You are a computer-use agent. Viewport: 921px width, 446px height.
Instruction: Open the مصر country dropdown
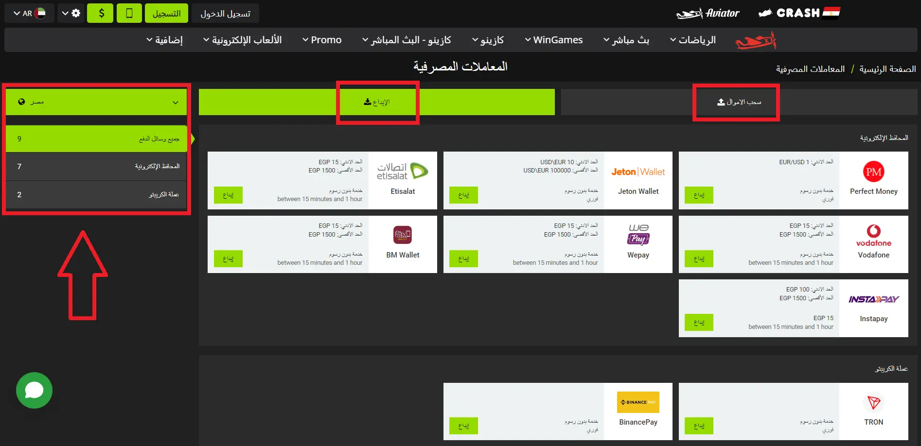[x=96, y=102]
